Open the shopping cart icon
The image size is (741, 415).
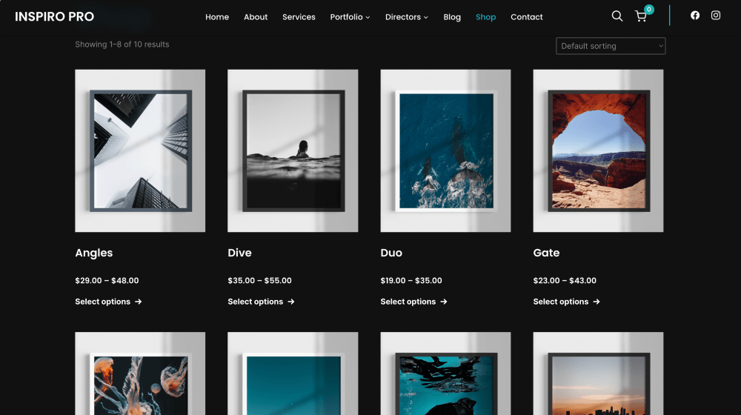[x=641, y=16]
